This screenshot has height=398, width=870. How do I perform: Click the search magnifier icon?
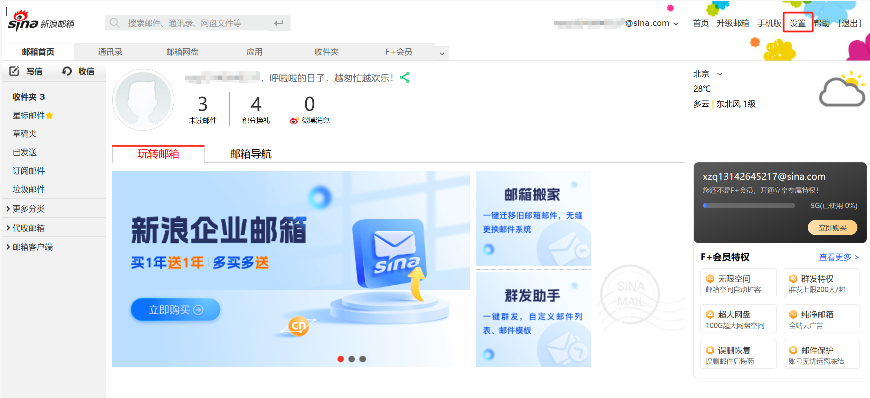click(x=114, y=23)
